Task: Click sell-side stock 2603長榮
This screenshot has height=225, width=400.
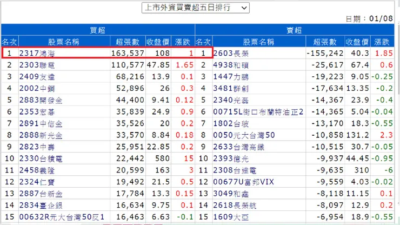Action: [x=231, y=53]
